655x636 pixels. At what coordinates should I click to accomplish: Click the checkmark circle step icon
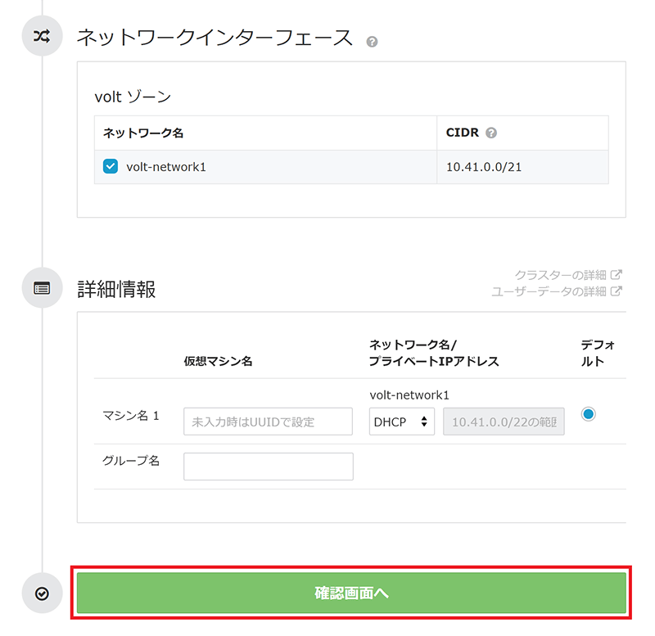[42, 593]
